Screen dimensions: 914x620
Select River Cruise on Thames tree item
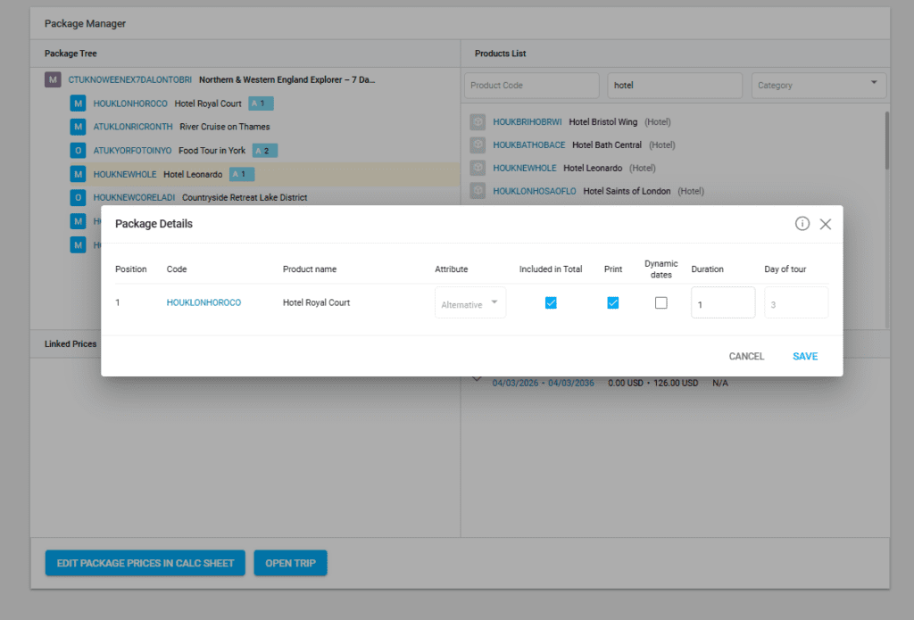[224, 127]
